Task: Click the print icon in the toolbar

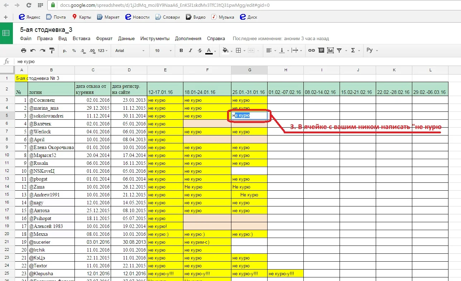Action: (x=24, y=51)
